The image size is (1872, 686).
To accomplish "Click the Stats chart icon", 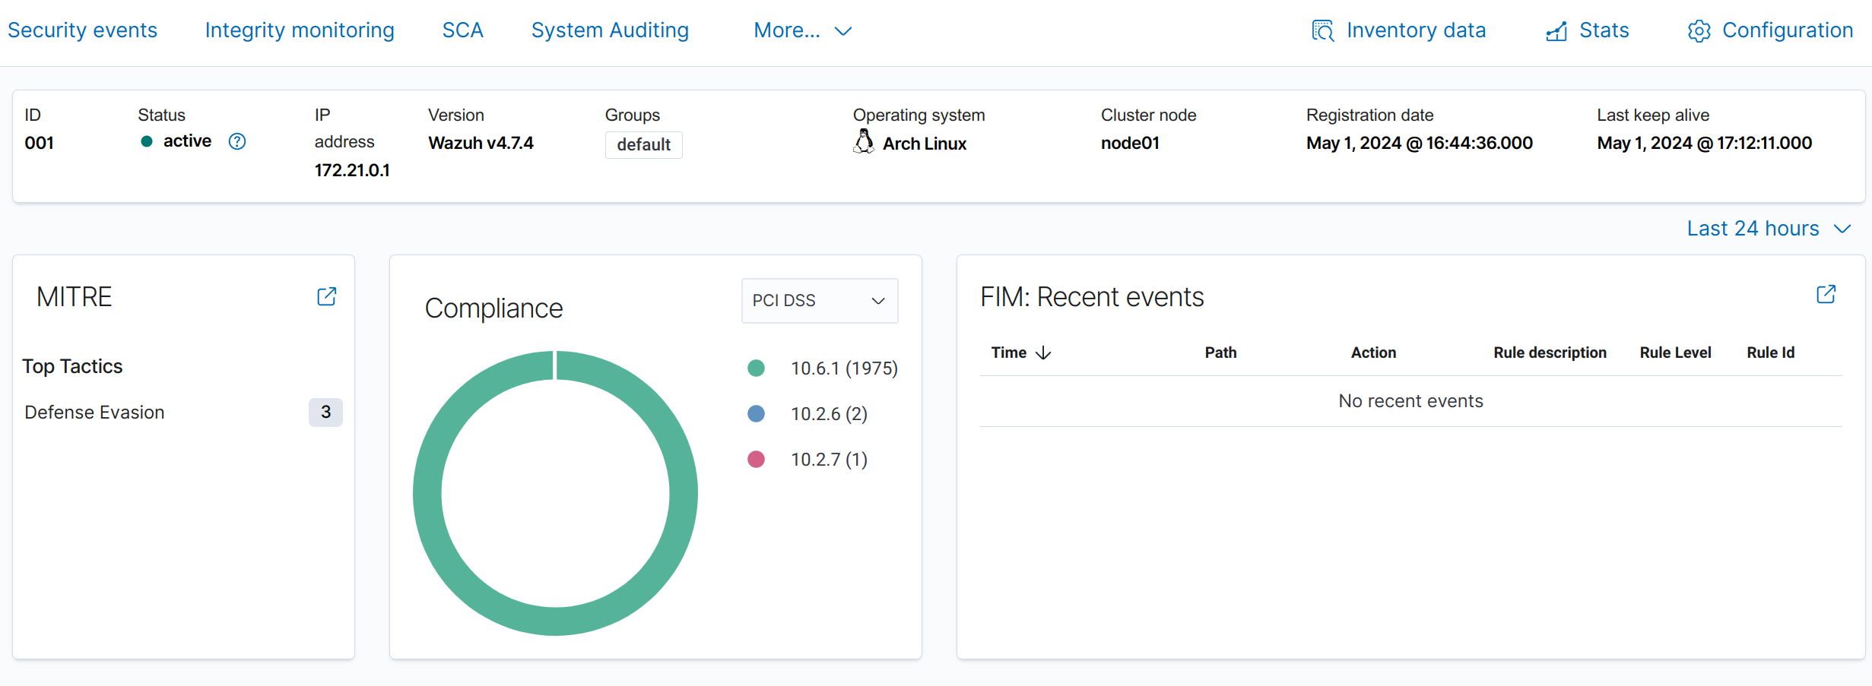I will pyautogui.click(x=1556, y=31).
